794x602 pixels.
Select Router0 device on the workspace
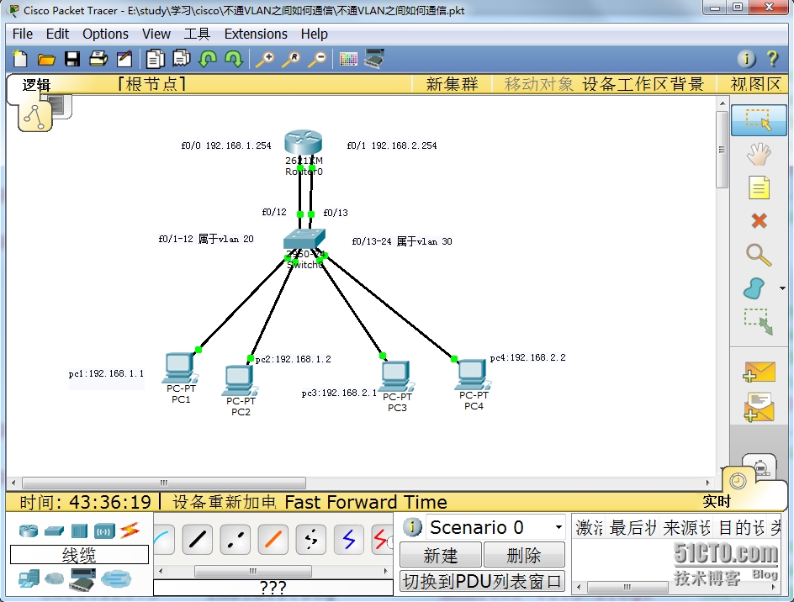point(303,142)
